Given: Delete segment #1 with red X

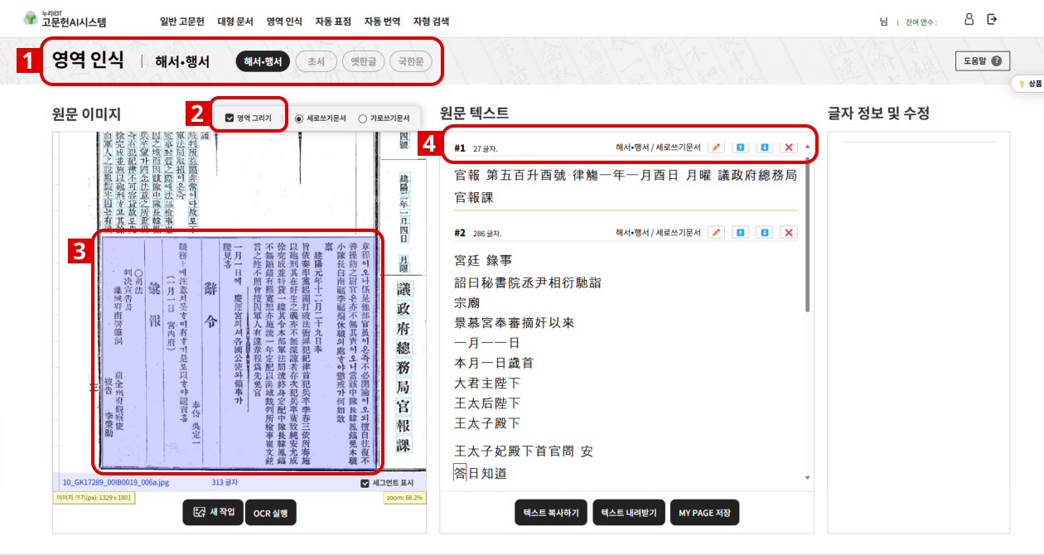Looking at the screenshot, I should coord(789,147).
